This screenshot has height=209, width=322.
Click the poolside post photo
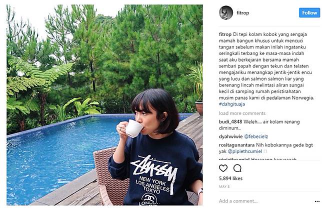click(104, 105)
